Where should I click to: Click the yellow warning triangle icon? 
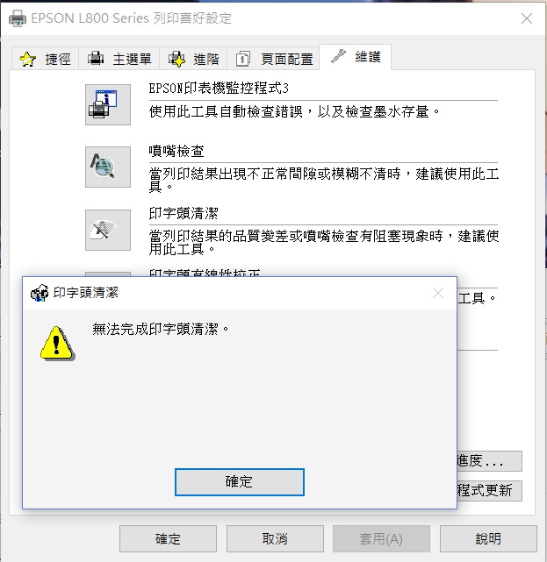click(x=57, y=344)
